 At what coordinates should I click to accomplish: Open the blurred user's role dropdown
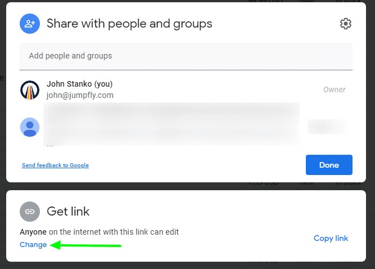[x=327, y=127]
